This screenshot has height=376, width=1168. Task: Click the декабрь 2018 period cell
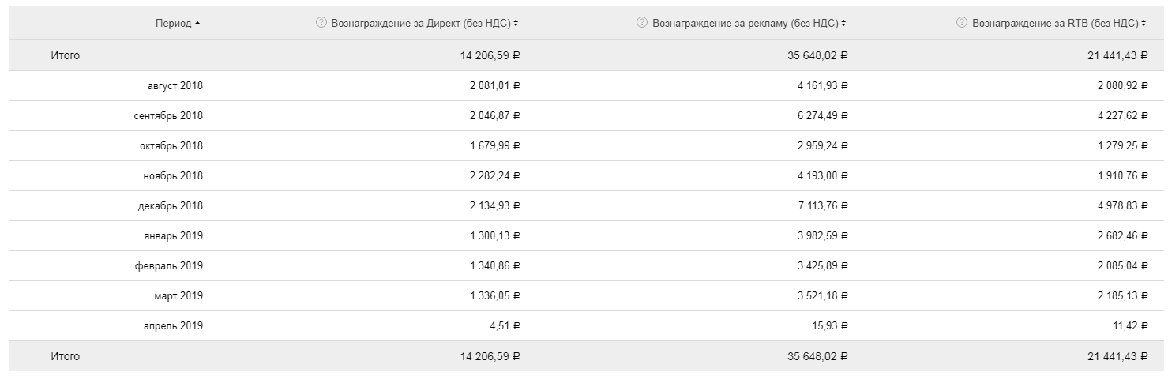tap(171, 205)
